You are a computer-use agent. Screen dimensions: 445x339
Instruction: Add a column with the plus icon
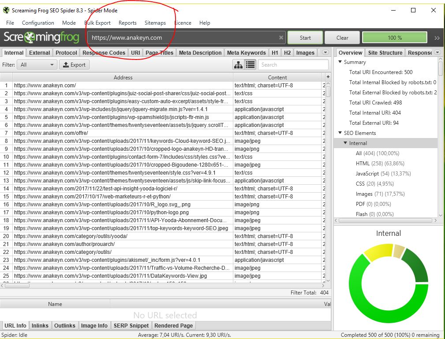[x=328, y=77]
